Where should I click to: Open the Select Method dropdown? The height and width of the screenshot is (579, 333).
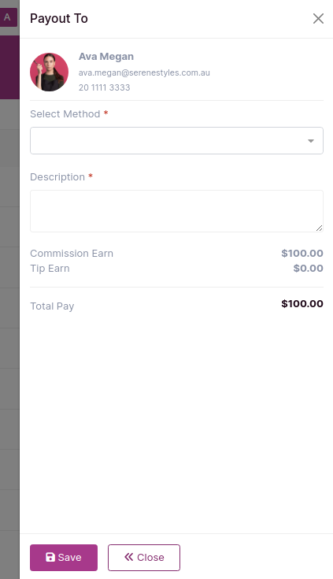[176, 141]
